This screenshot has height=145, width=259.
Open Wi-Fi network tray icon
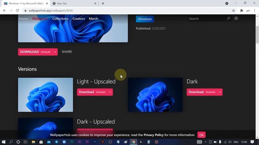coord(225,142)
